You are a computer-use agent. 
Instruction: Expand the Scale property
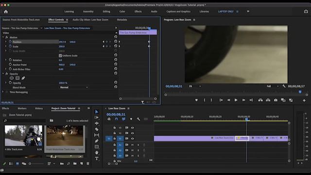6,46
